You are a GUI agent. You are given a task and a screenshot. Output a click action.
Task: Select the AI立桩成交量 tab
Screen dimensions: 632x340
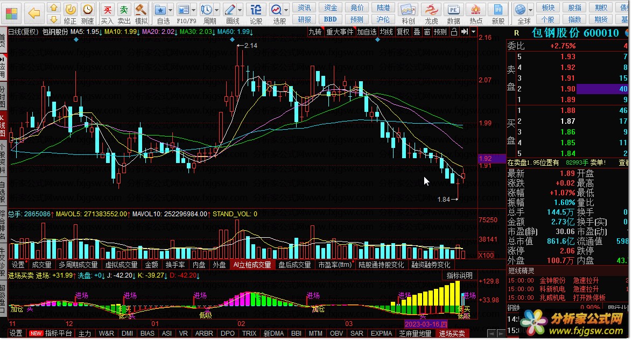[x=252, y=265]
